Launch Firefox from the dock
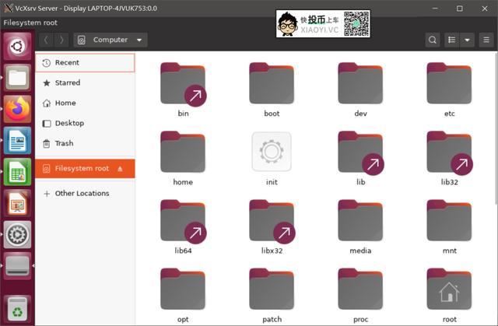 click(17, 109)
